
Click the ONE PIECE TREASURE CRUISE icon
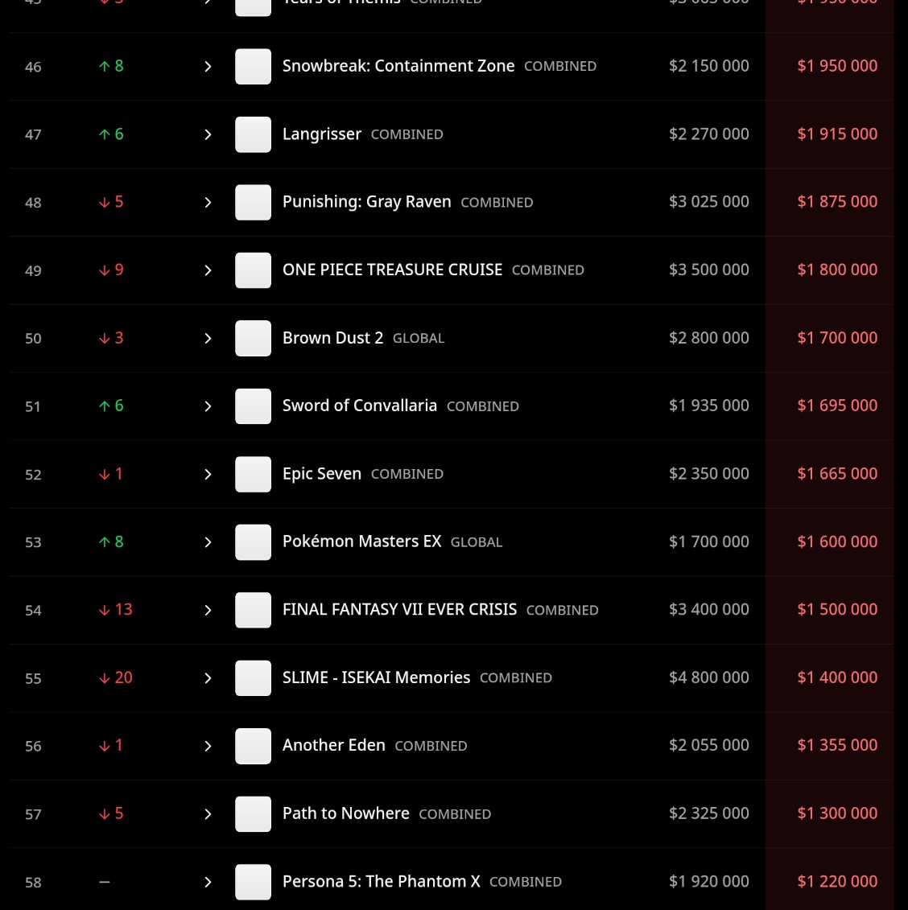pos(253,270)
